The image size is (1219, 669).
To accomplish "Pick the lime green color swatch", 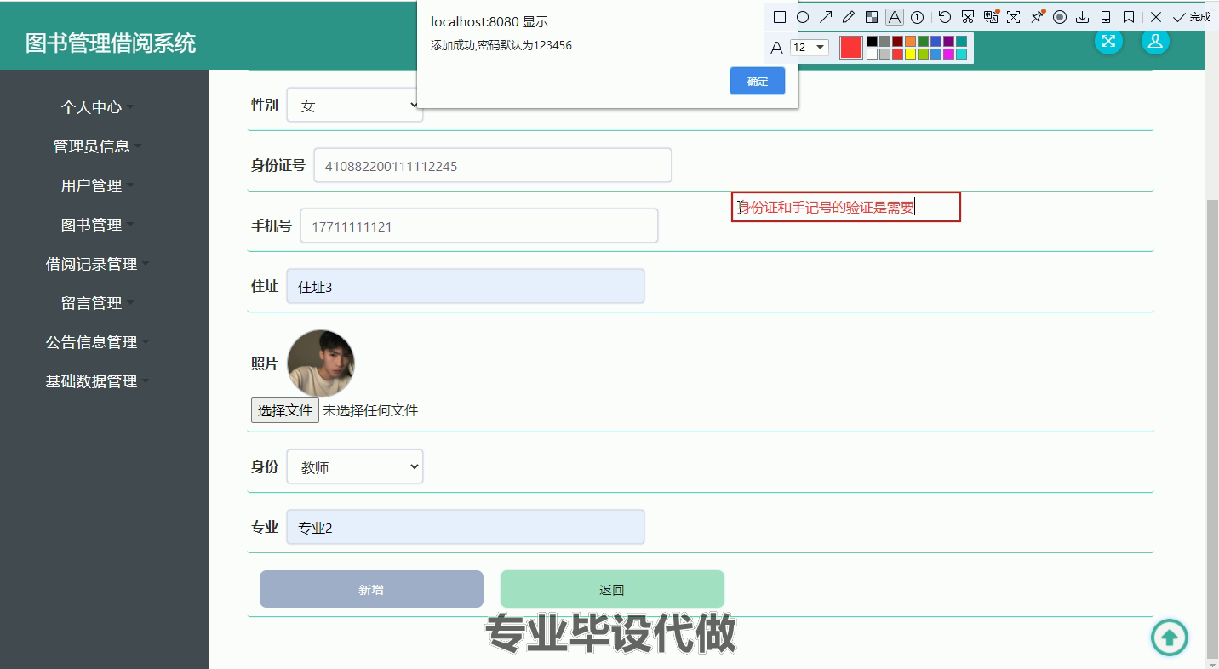I will pos(923,54).
